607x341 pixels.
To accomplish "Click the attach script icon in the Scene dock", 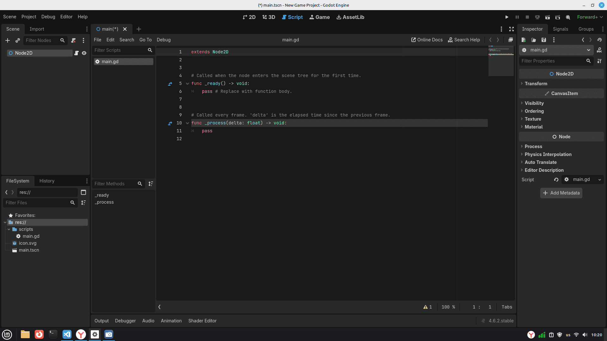I will coord(73,40).
